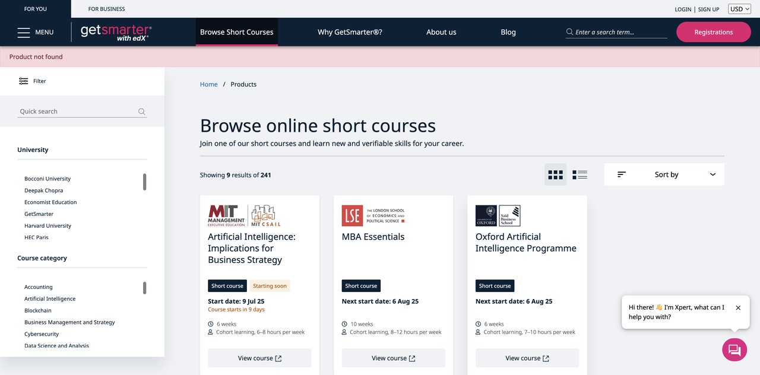The image size is (760, 375).
Task: Filter by Bocconi University
Action: point(47,179)
